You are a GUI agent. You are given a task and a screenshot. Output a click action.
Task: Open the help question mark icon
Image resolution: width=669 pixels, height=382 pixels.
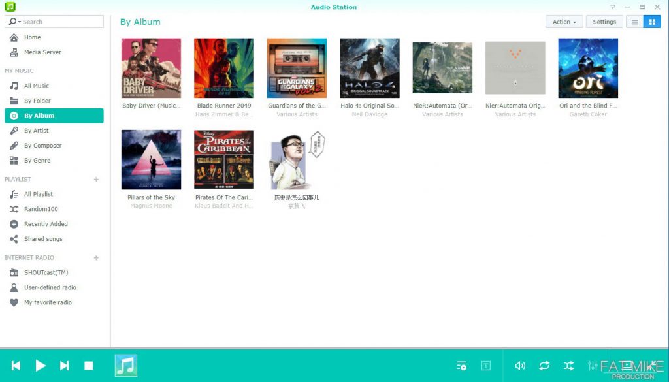click(x=613, y=7)
